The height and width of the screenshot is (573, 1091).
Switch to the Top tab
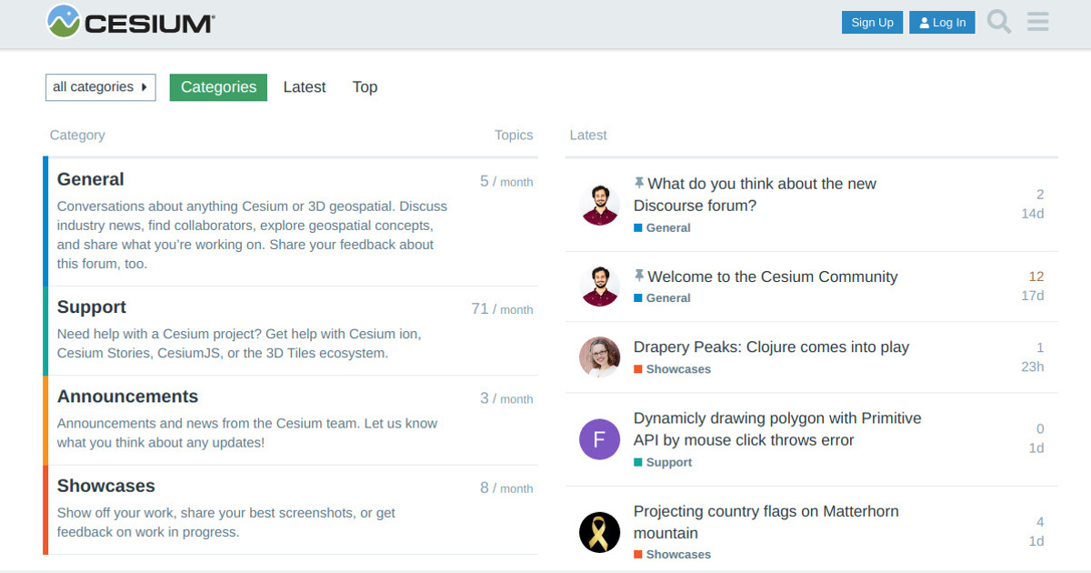tap(365, 86)
